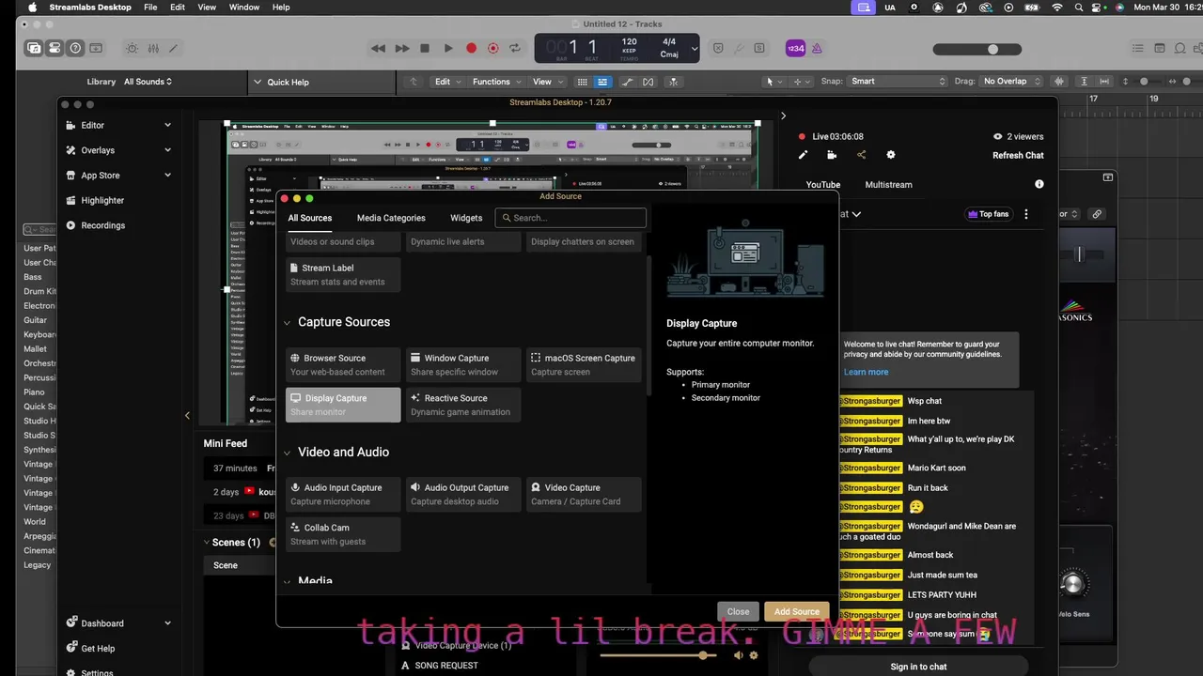Click the Logic Quick Help question-mark button
Screen dimensions: 1203x676
click(75, 48)
